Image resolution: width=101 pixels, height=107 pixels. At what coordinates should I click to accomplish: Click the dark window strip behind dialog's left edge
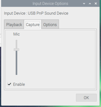(x=1, y=73)
